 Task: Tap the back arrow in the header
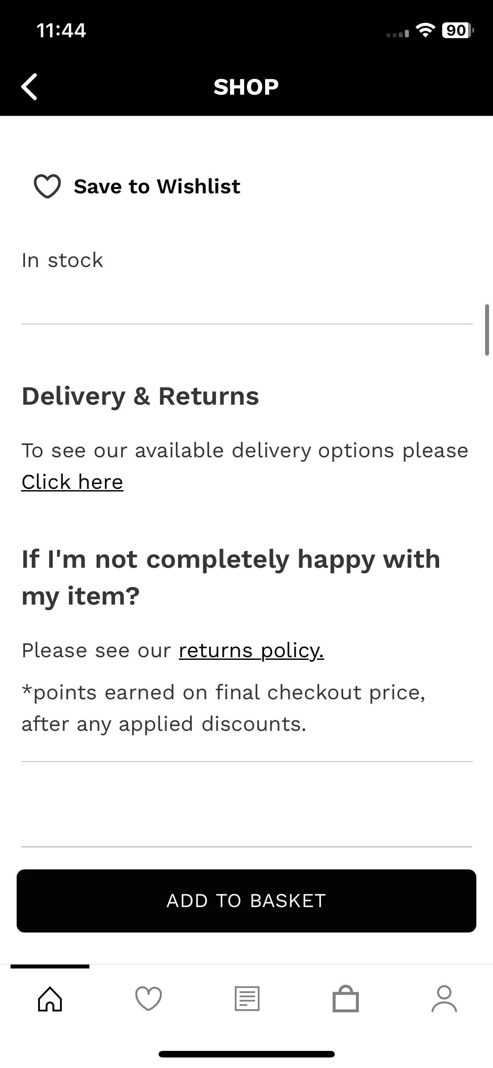[29, 86]
